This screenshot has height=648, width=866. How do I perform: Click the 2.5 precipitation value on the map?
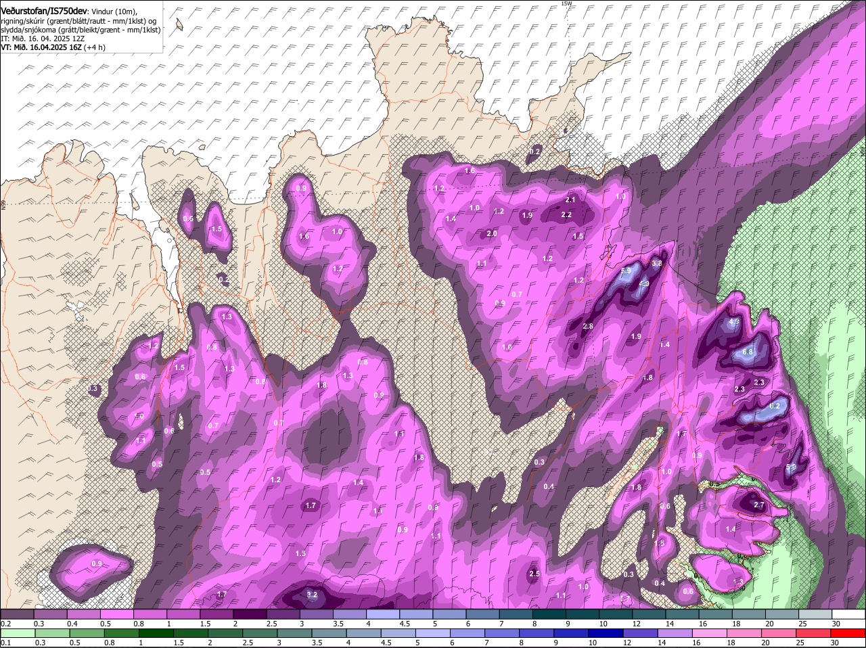(534, 574)
